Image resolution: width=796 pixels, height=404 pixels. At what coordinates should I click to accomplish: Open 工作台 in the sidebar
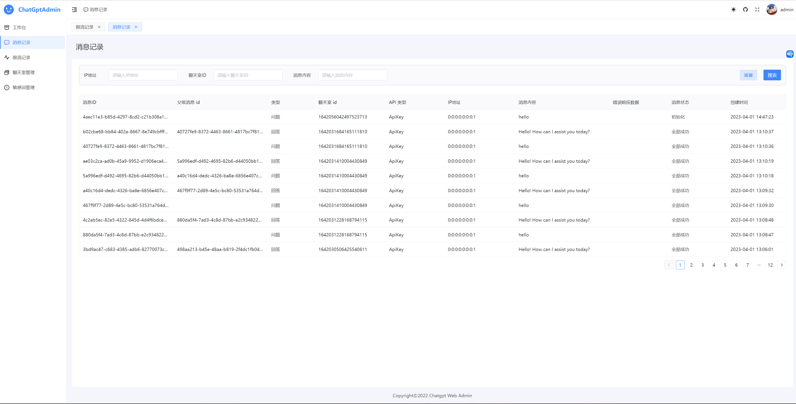(19, 27)
